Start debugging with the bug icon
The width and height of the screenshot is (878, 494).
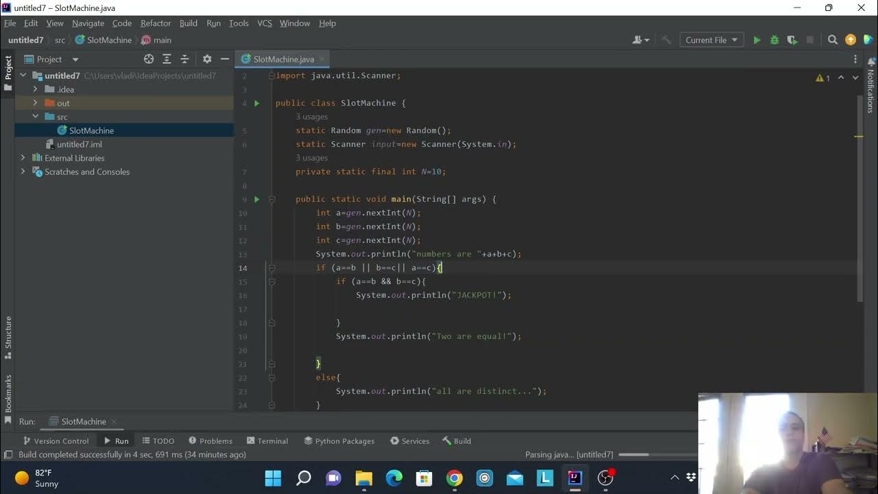[774, 40]
